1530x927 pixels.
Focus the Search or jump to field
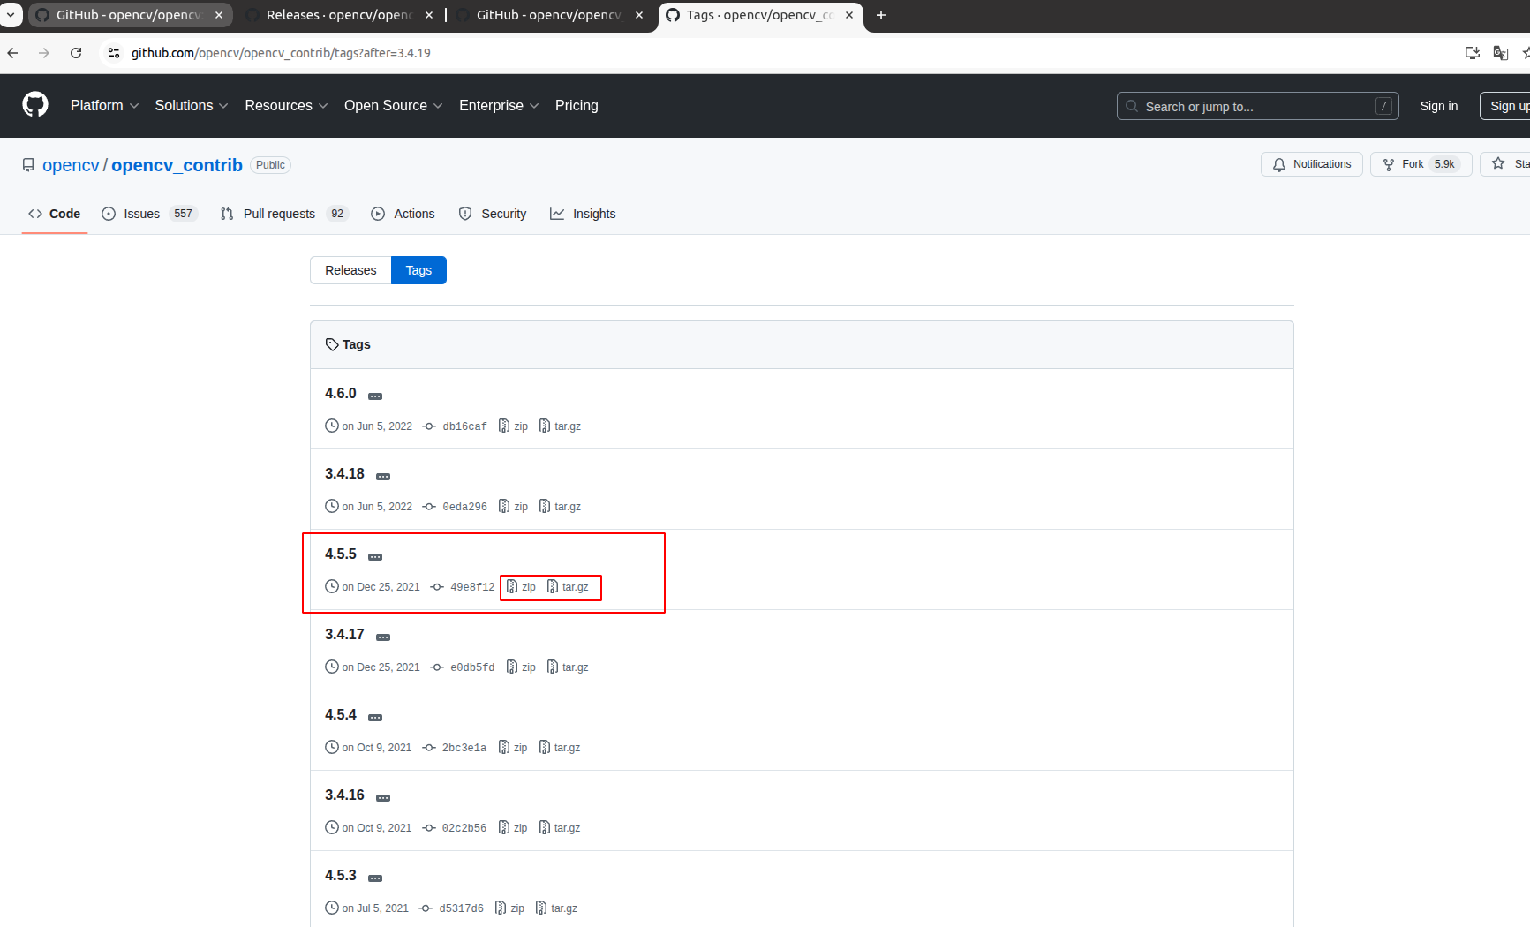[x=1257, y=106]
